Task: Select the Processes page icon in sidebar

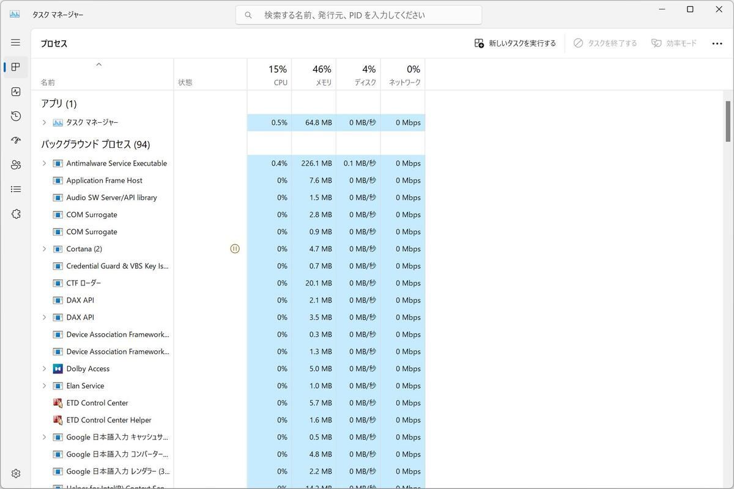Action: tap(16, 67)
